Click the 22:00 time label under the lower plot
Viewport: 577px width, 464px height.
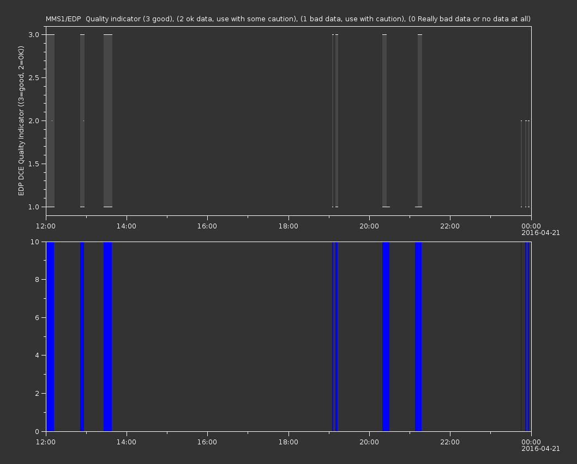point(450,442)
